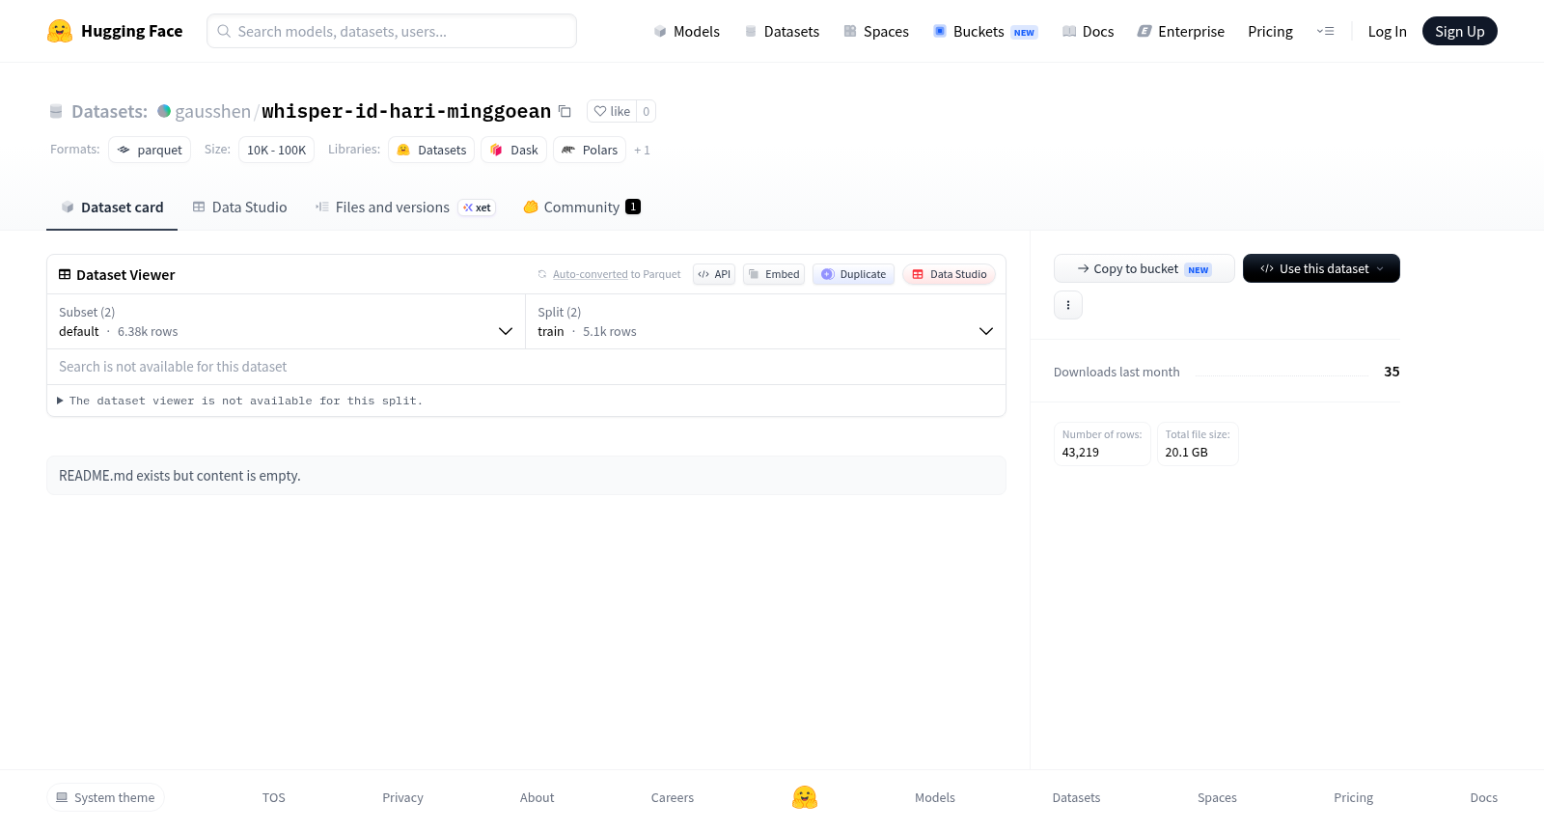This screenshot has width=1544, height=831.
Task: Click the Copy to bucket button
Action: click(x=1144, y=268)
